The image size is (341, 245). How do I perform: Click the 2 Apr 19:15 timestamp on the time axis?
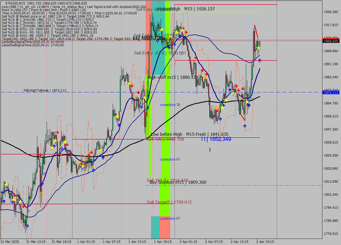tap(265, 242)
